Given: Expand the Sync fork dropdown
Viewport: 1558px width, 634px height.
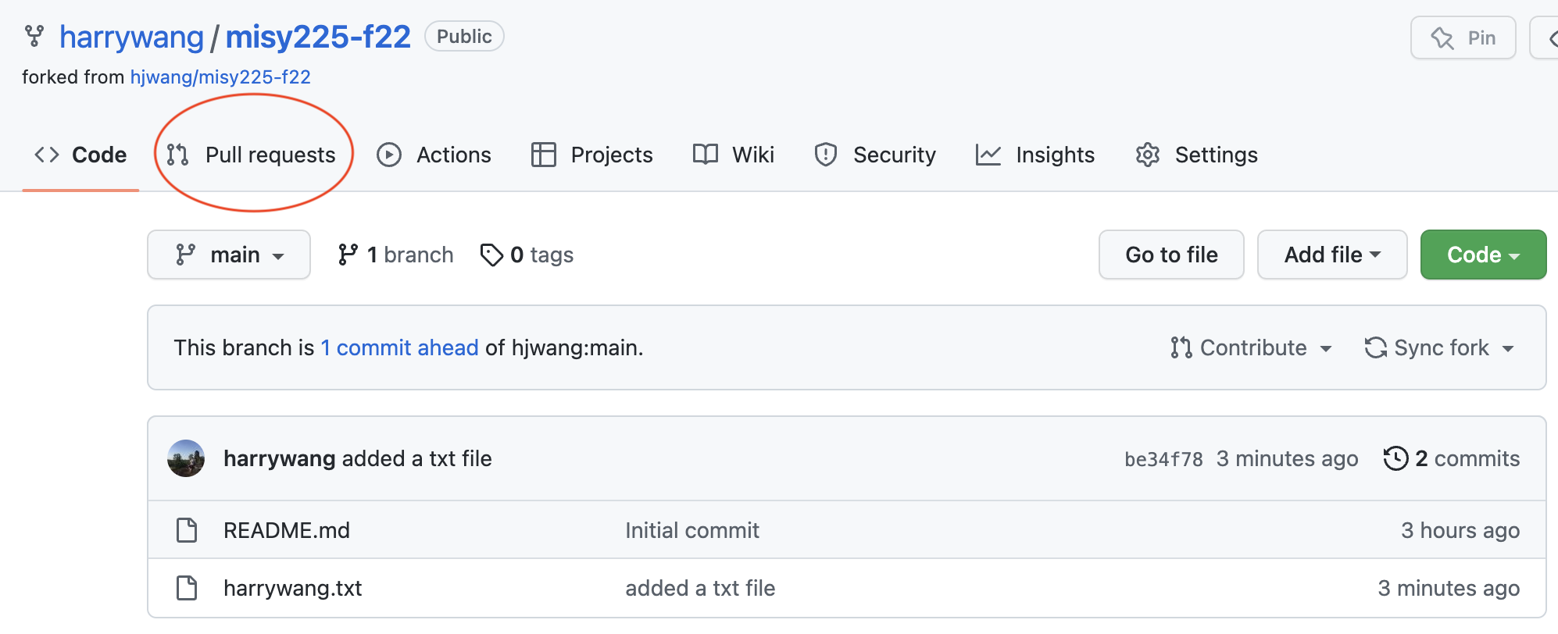Looking at the screenshot, I should tap(1440, 347).
